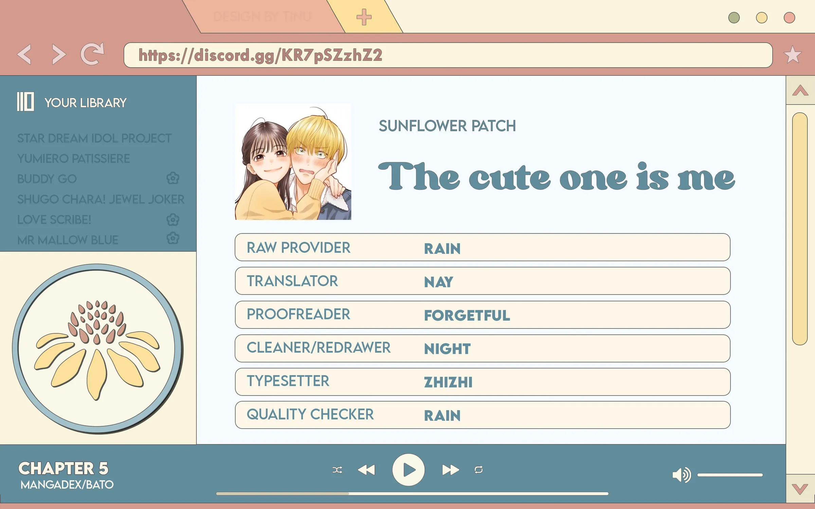
Task: Open Star Dream Idol Project in library
Action: 94,138
